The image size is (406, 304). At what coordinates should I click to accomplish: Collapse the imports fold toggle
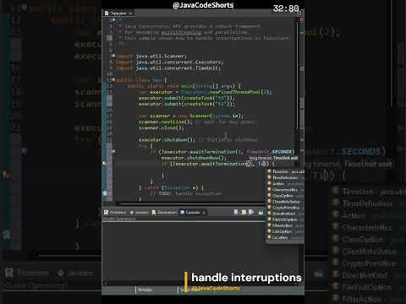click(x=113, y=56)
